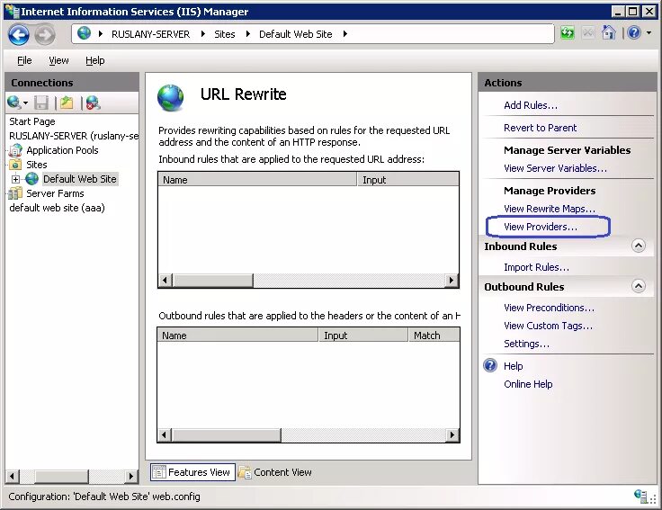The width and height of the screenshot is (662, 510).
Task: Open Help via the toolbar question-mark icon
Action: click(x=634, y=32)
